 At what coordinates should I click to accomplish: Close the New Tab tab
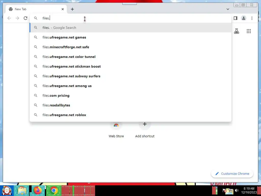coord(63,9)
